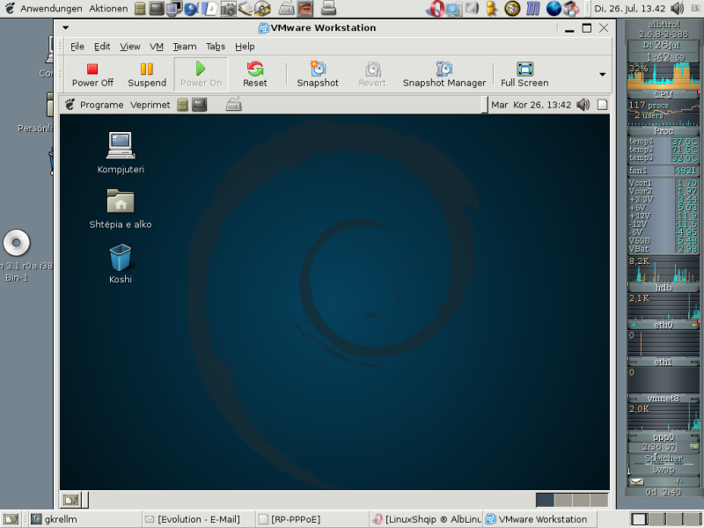Click host show desktop button

click(x=11, y=519)
